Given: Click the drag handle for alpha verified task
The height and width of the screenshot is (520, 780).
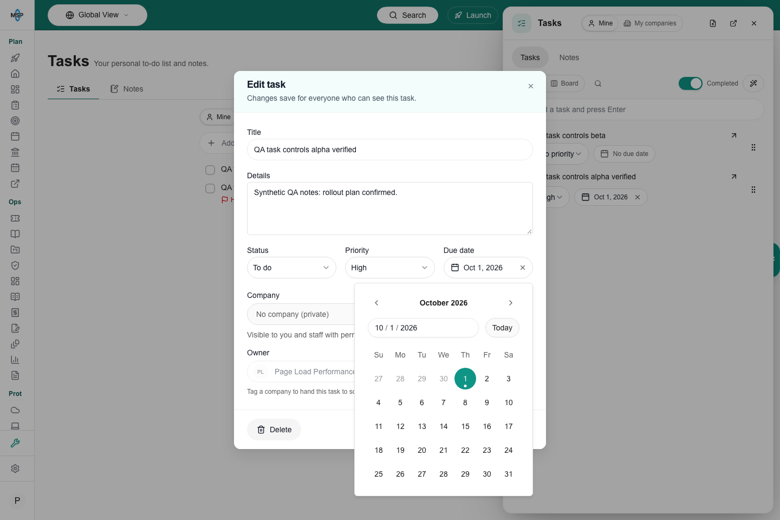Looking at the screenshot, I should pos(753,190).
